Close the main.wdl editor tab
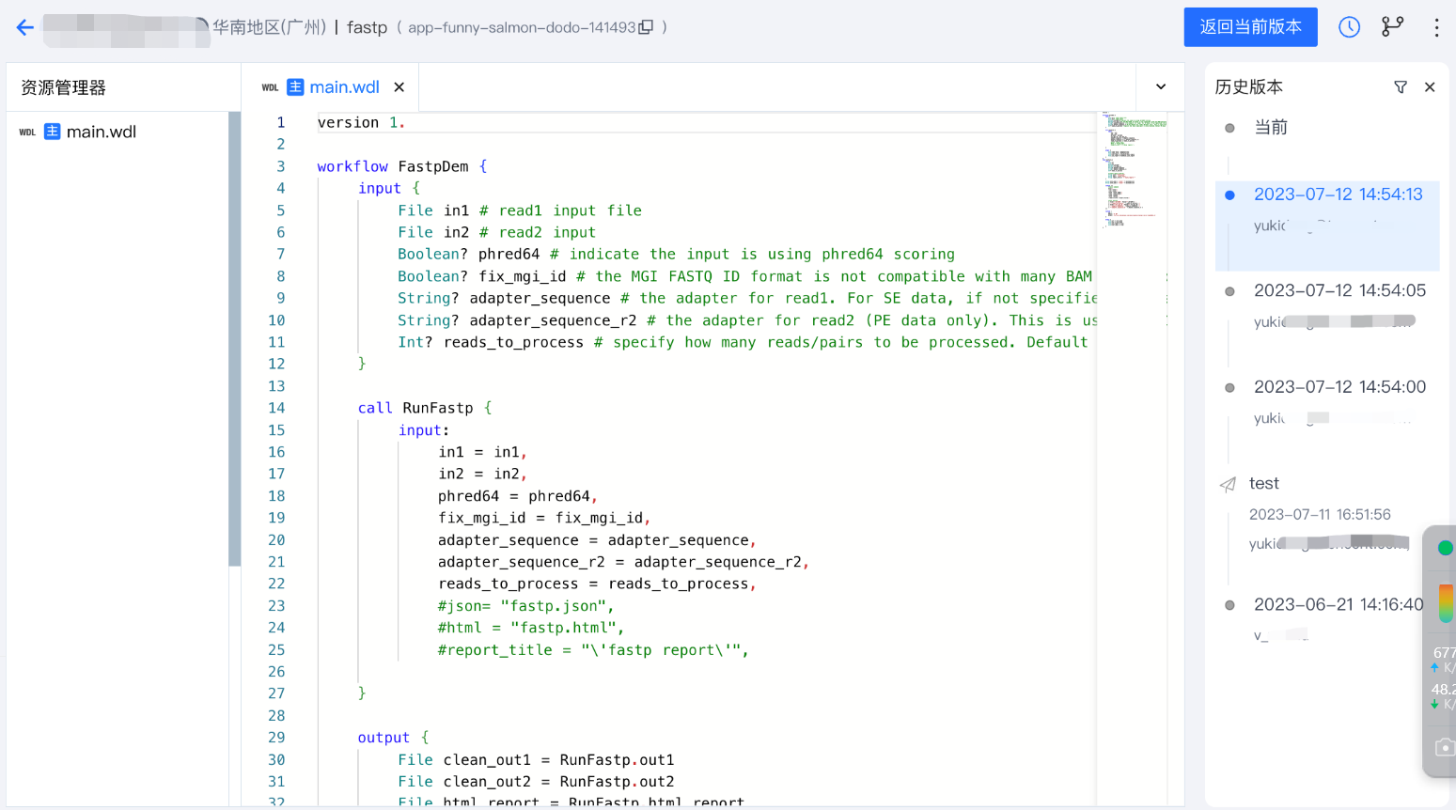The height and width of the screenshot is (810, 1456). pyautogui.click(x=399, y=87)
